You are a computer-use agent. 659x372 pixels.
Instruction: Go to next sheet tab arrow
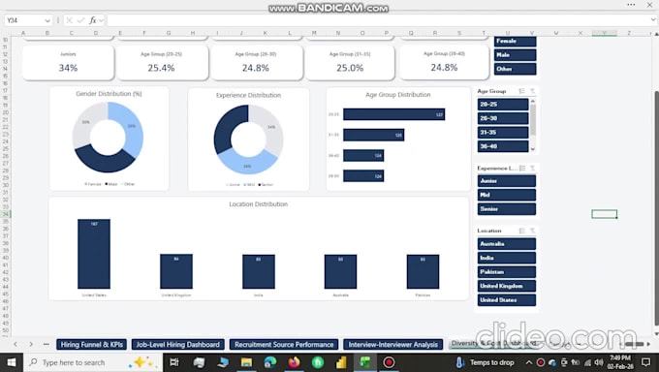[31, 344]
